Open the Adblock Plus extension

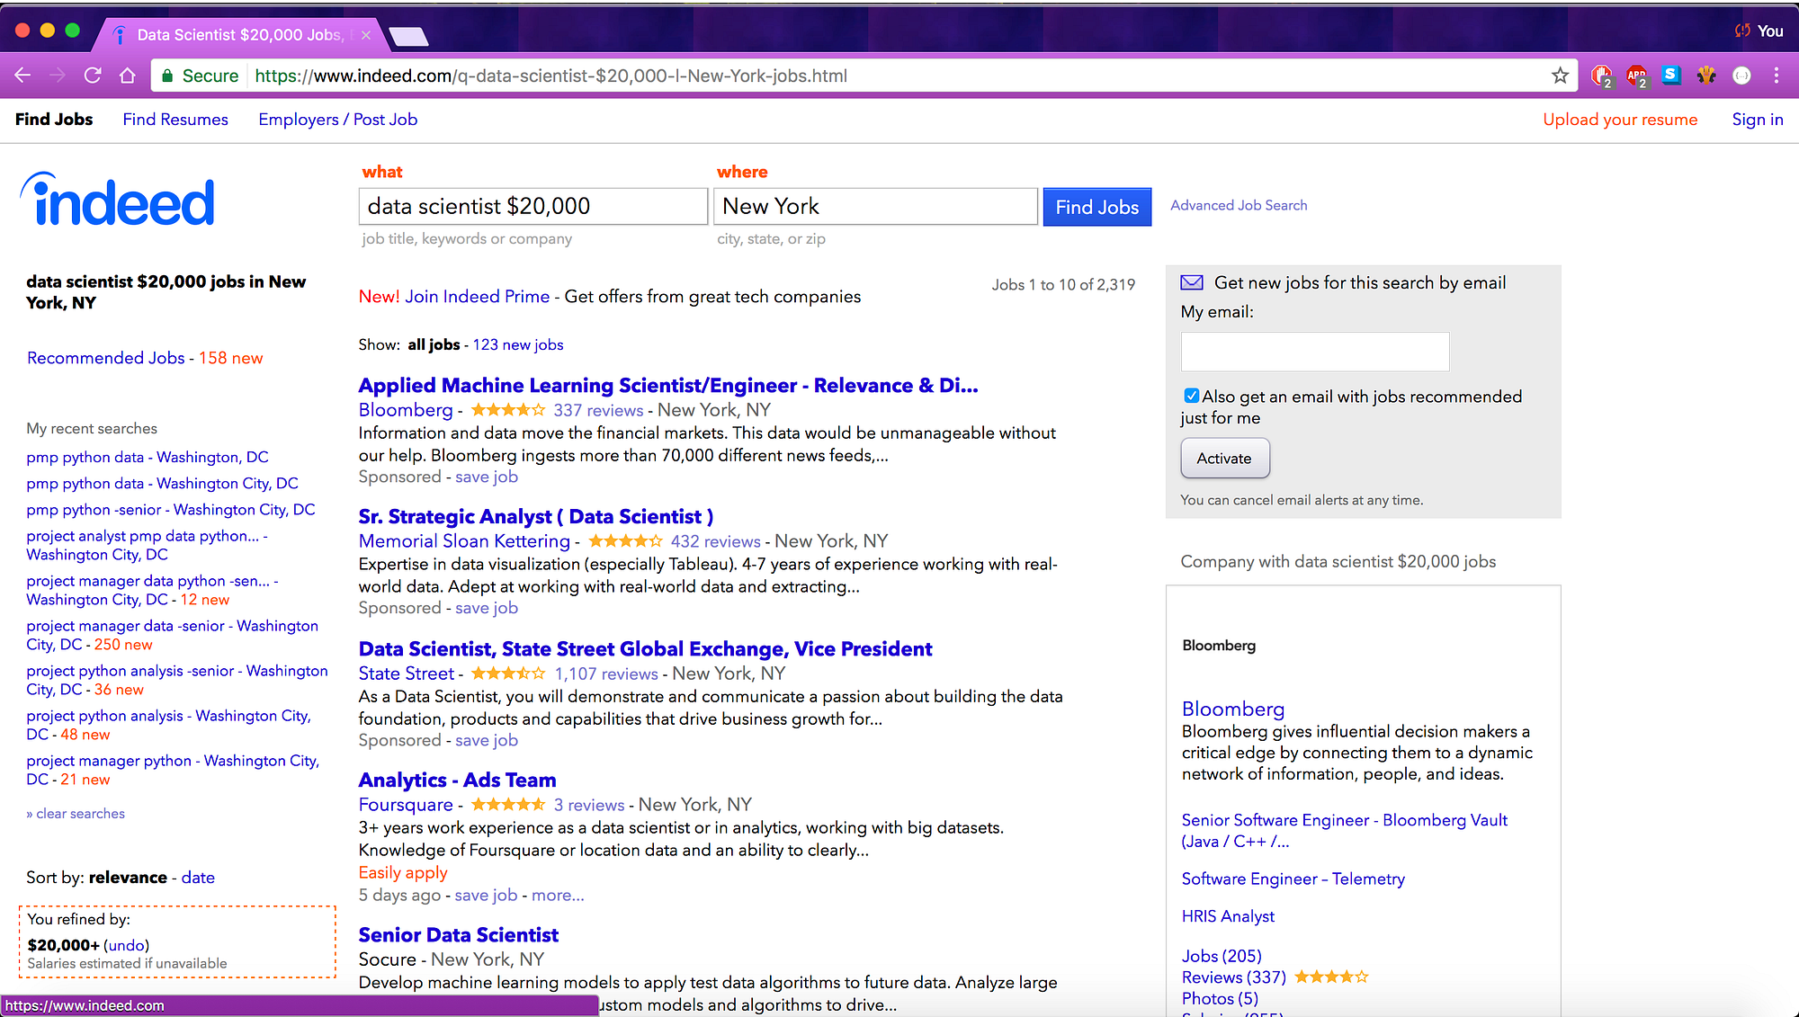tap(1636, 76)
